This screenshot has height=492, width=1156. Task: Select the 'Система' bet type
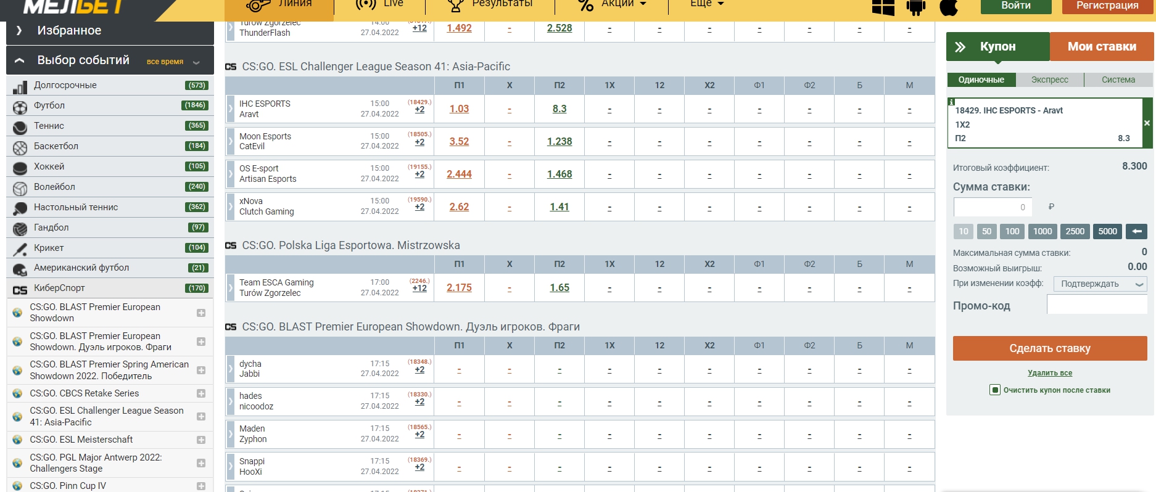point(1118,80)
